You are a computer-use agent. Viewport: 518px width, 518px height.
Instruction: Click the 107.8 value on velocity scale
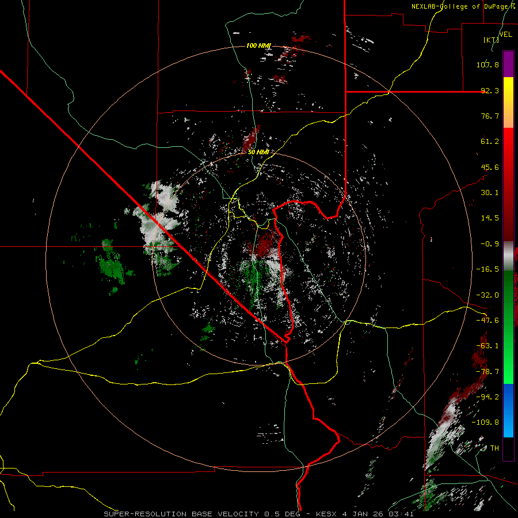click(487, 64)
